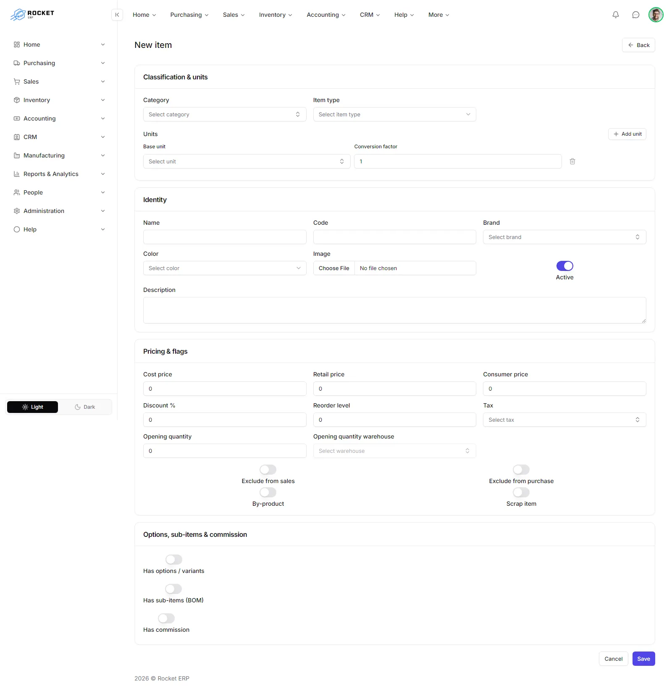Open the Purchasing top menu
Screen dimensions: 672x691
click(x=189, y=15)
